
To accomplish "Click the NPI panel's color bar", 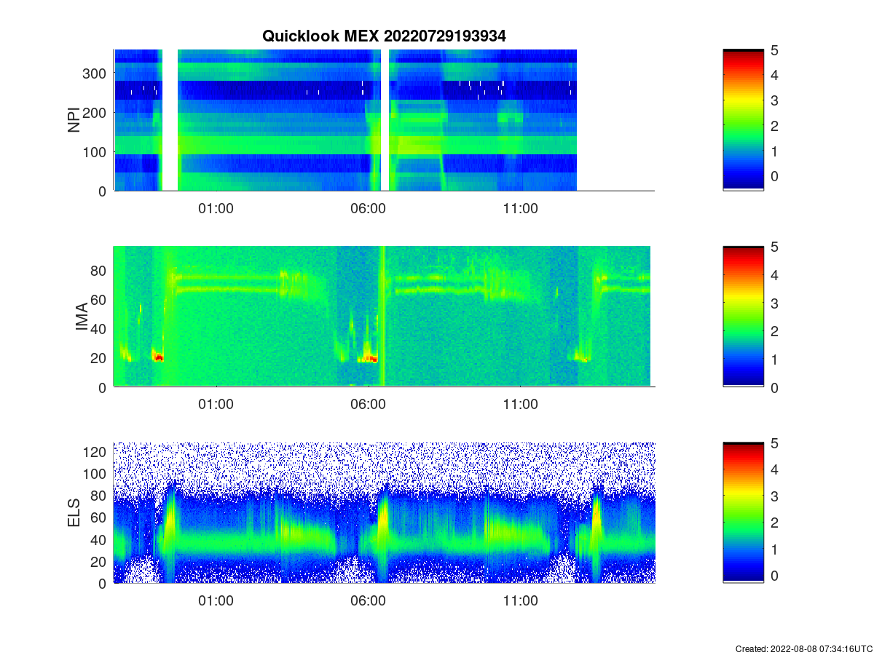I will (743, 120).
